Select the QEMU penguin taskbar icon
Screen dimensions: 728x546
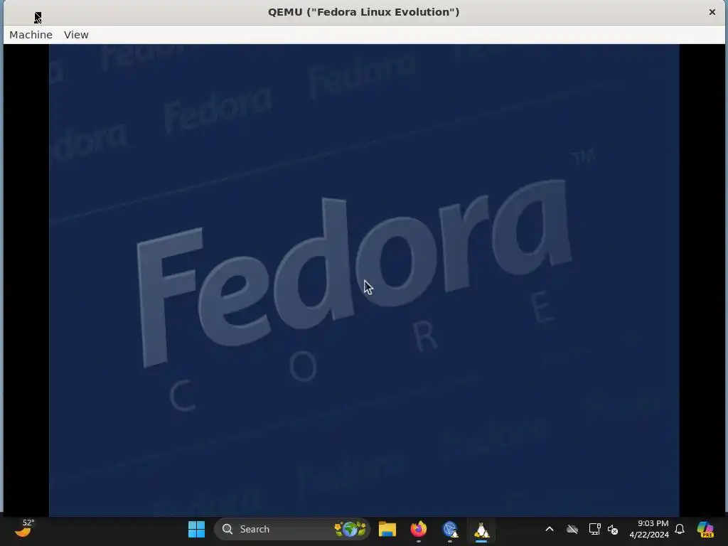(481, 529)
